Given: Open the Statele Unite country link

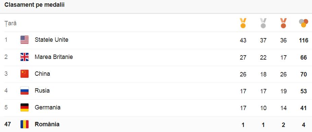Looking at the screenshot, I should pos(51,40).
